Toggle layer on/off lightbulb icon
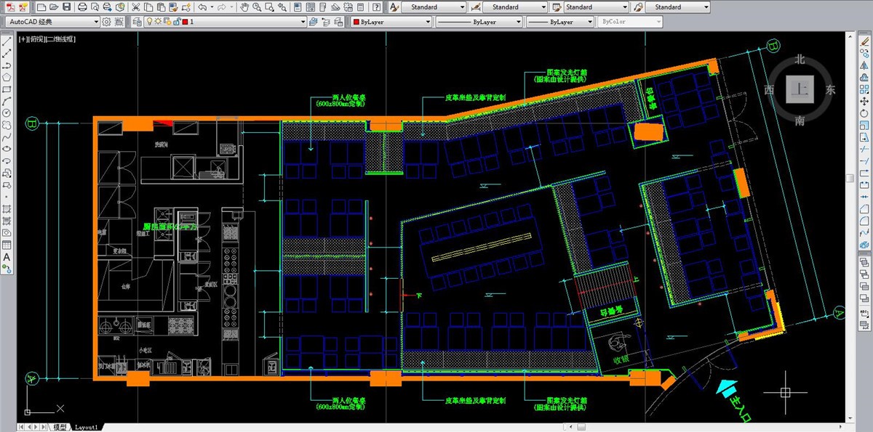 150,22
